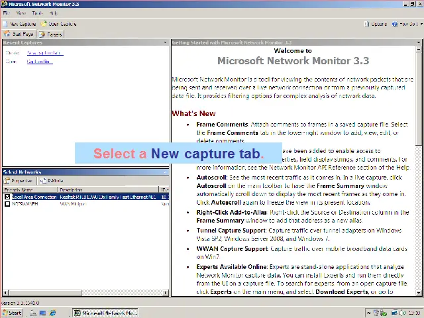
Task: Click the Right-Click Add-to-Alias bullet heading
Action: pos(232,212)
